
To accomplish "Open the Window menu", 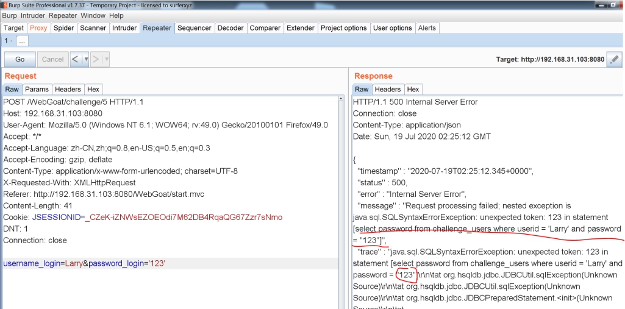I will 93,15.
